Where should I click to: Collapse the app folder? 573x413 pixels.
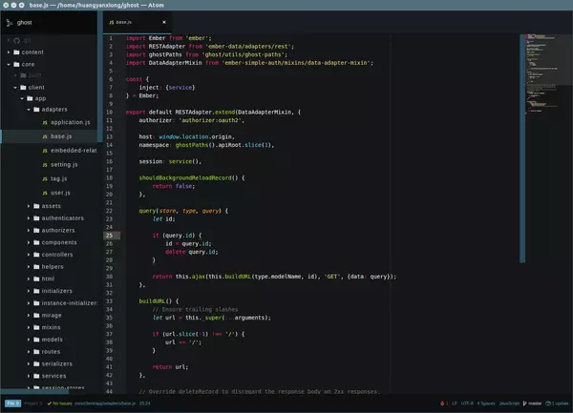(22, 98)
